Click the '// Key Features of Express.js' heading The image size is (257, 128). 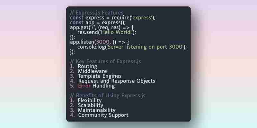pyautogui.click(x=106, y=61)
